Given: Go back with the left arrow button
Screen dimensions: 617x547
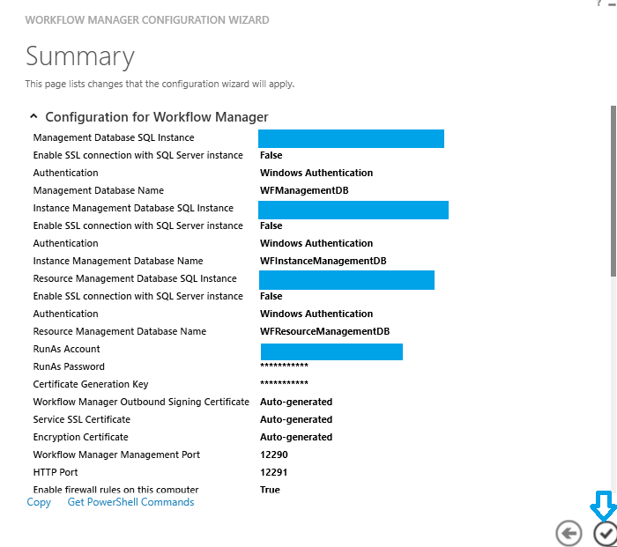Looking at the screenshot, I should pos(569,533).
